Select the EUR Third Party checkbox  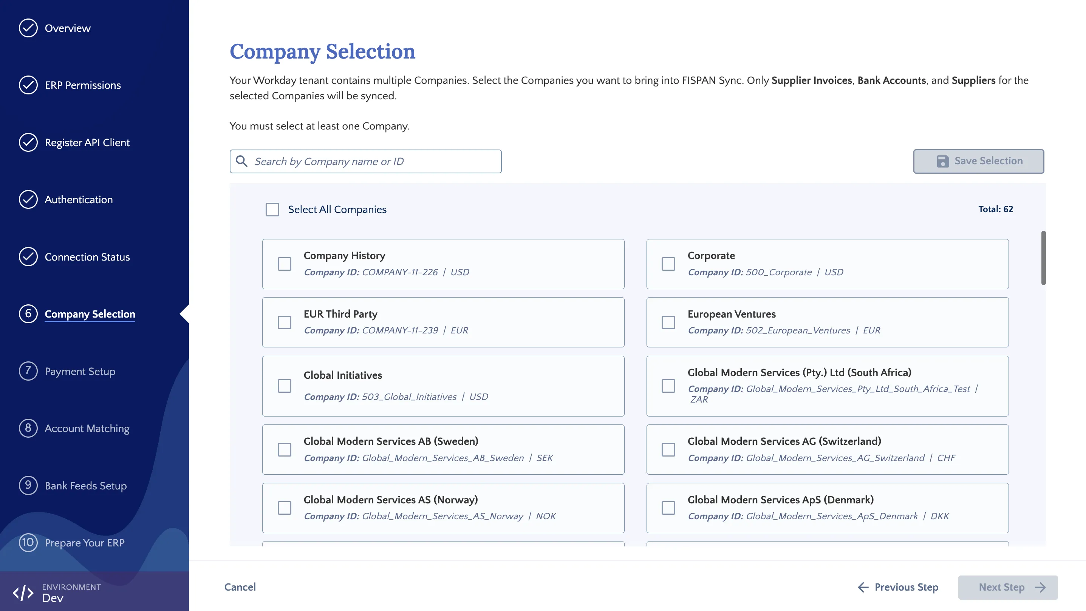(285, 322)
